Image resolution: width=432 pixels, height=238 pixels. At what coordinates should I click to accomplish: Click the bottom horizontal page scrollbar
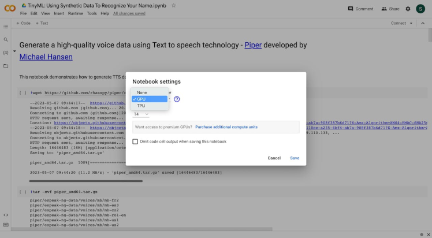[x=141, y=229]
